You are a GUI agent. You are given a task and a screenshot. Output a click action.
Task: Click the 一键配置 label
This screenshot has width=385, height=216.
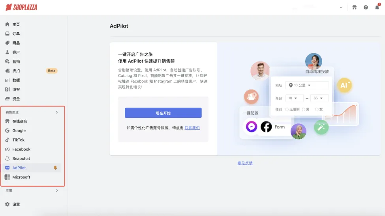(x=250, y=113)
